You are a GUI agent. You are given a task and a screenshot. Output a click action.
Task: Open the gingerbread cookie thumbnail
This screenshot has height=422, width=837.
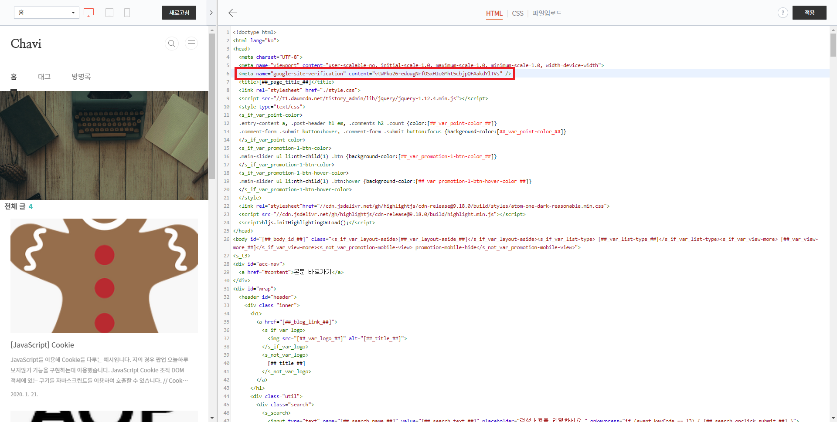104,276
